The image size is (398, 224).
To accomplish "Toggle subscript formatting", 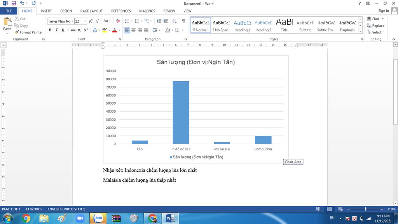I will [x=79, y=30].
